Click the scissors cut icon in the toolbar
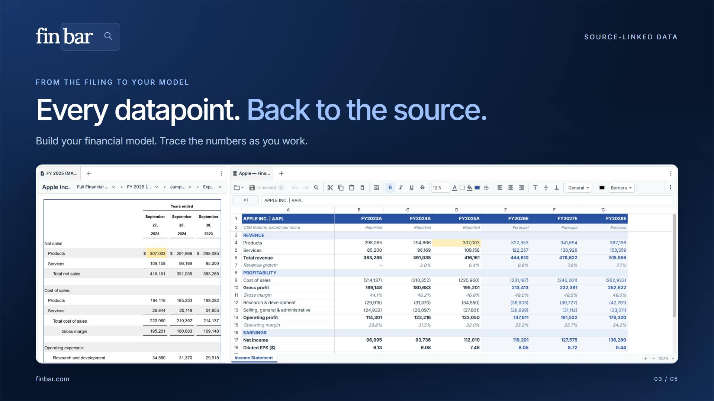Image resolution: width=714 pixels, height=401 pixels. [x=330, y=188]
